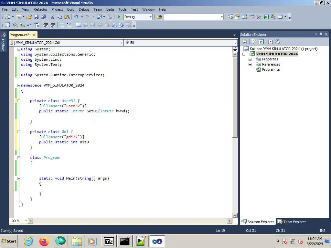Close the Program.cs* document tab
Viewport: 331px width, 248px height.
pyautogui.click(x=34, y=35)
